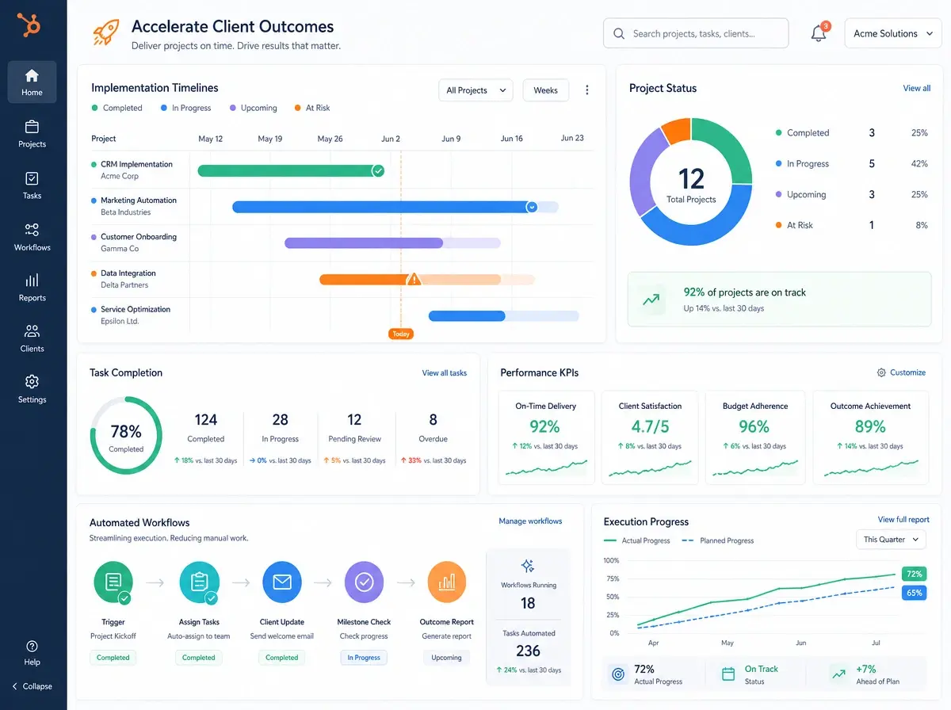Click the Upcoming row in the Project Status legend
This screenshot has width=951, height=710.
(x=852, y=195)
